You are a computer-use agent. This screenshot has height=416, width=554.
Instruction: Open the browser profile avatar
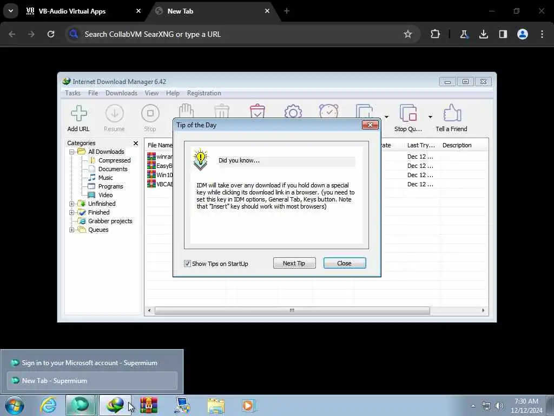pyautogui.click(x=523, y=34)
